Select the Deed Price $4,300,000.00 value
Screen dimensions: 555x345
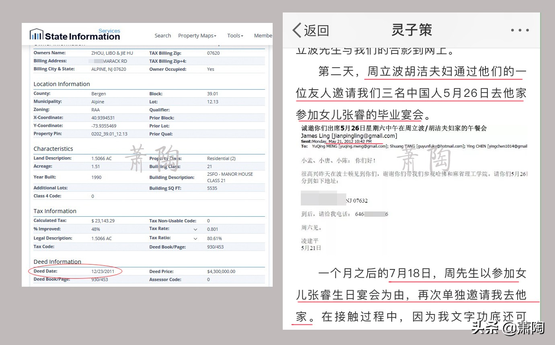pyautogui.click(x=220, y=271)
